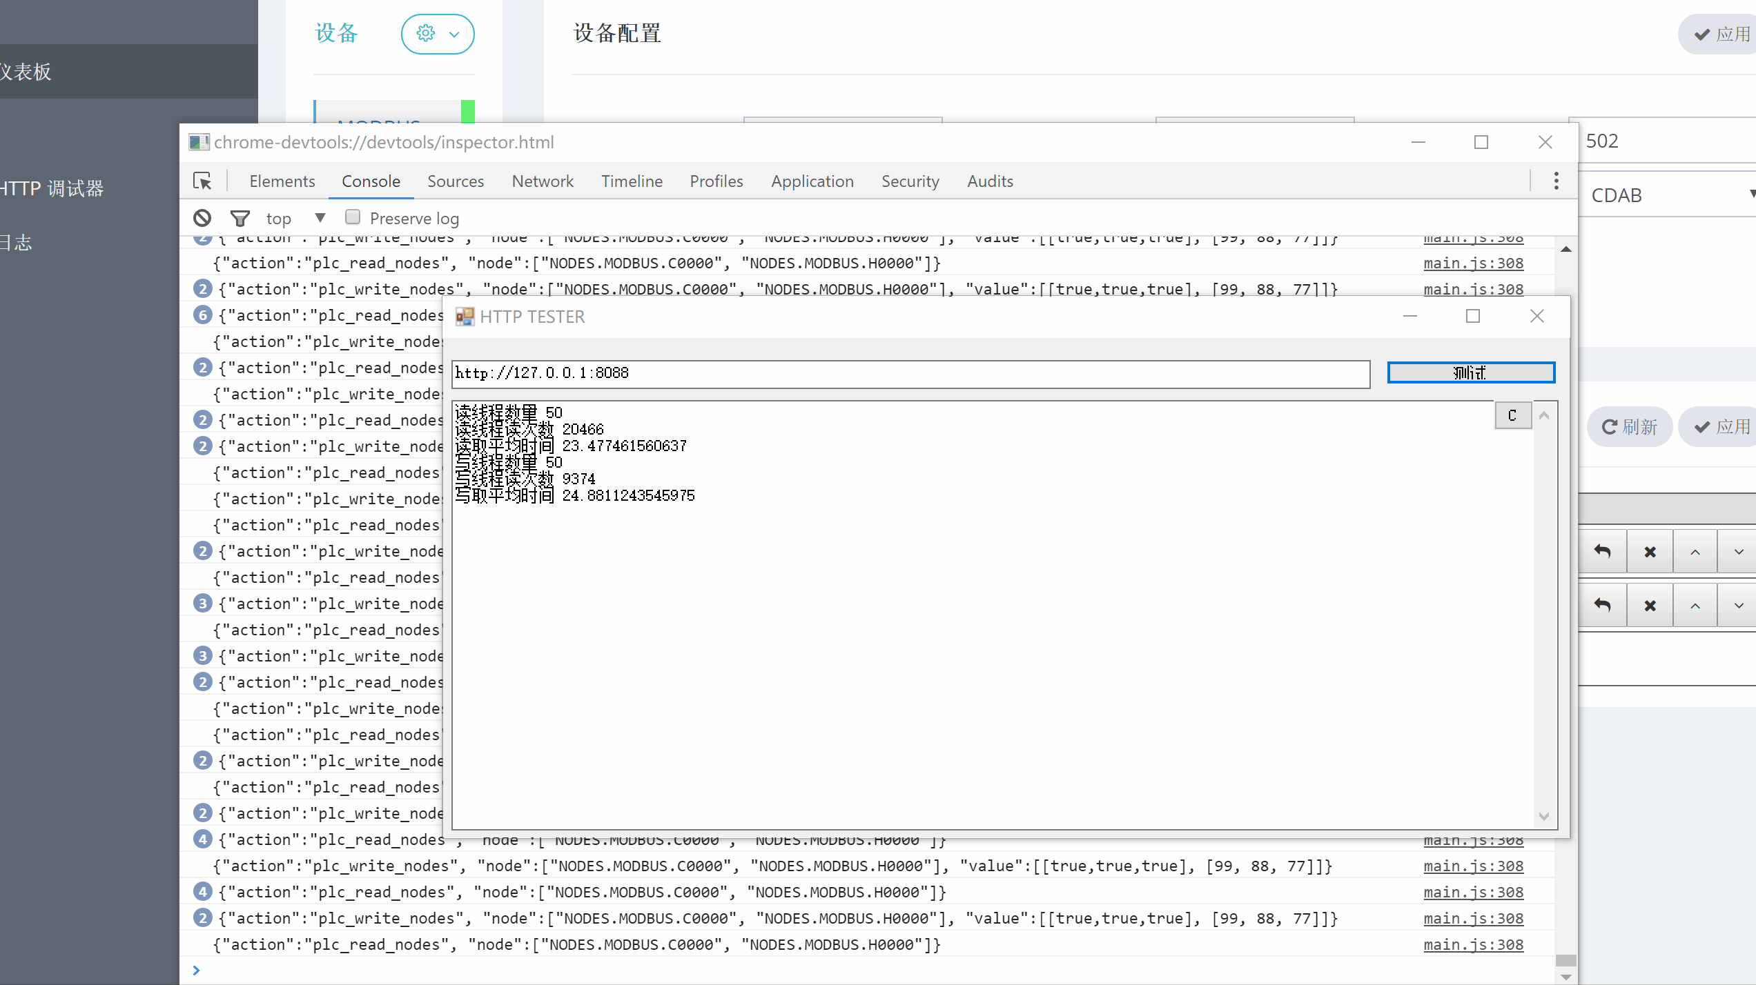The image size is (1756, 985).
Task: Click second row delete X icon
Action: click(x=1650, y=606)
